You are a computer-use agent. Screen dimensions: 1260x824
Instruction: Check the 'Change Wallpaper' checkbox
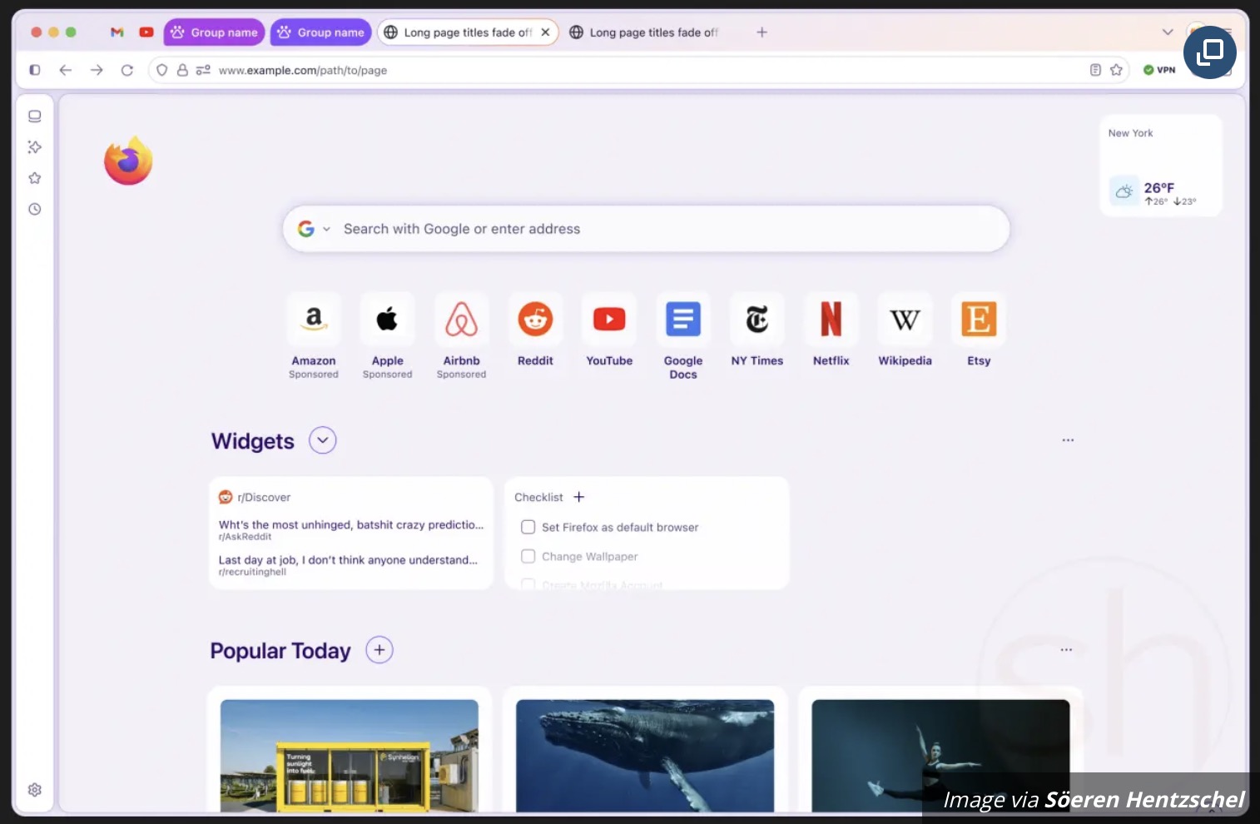[528, 556]
